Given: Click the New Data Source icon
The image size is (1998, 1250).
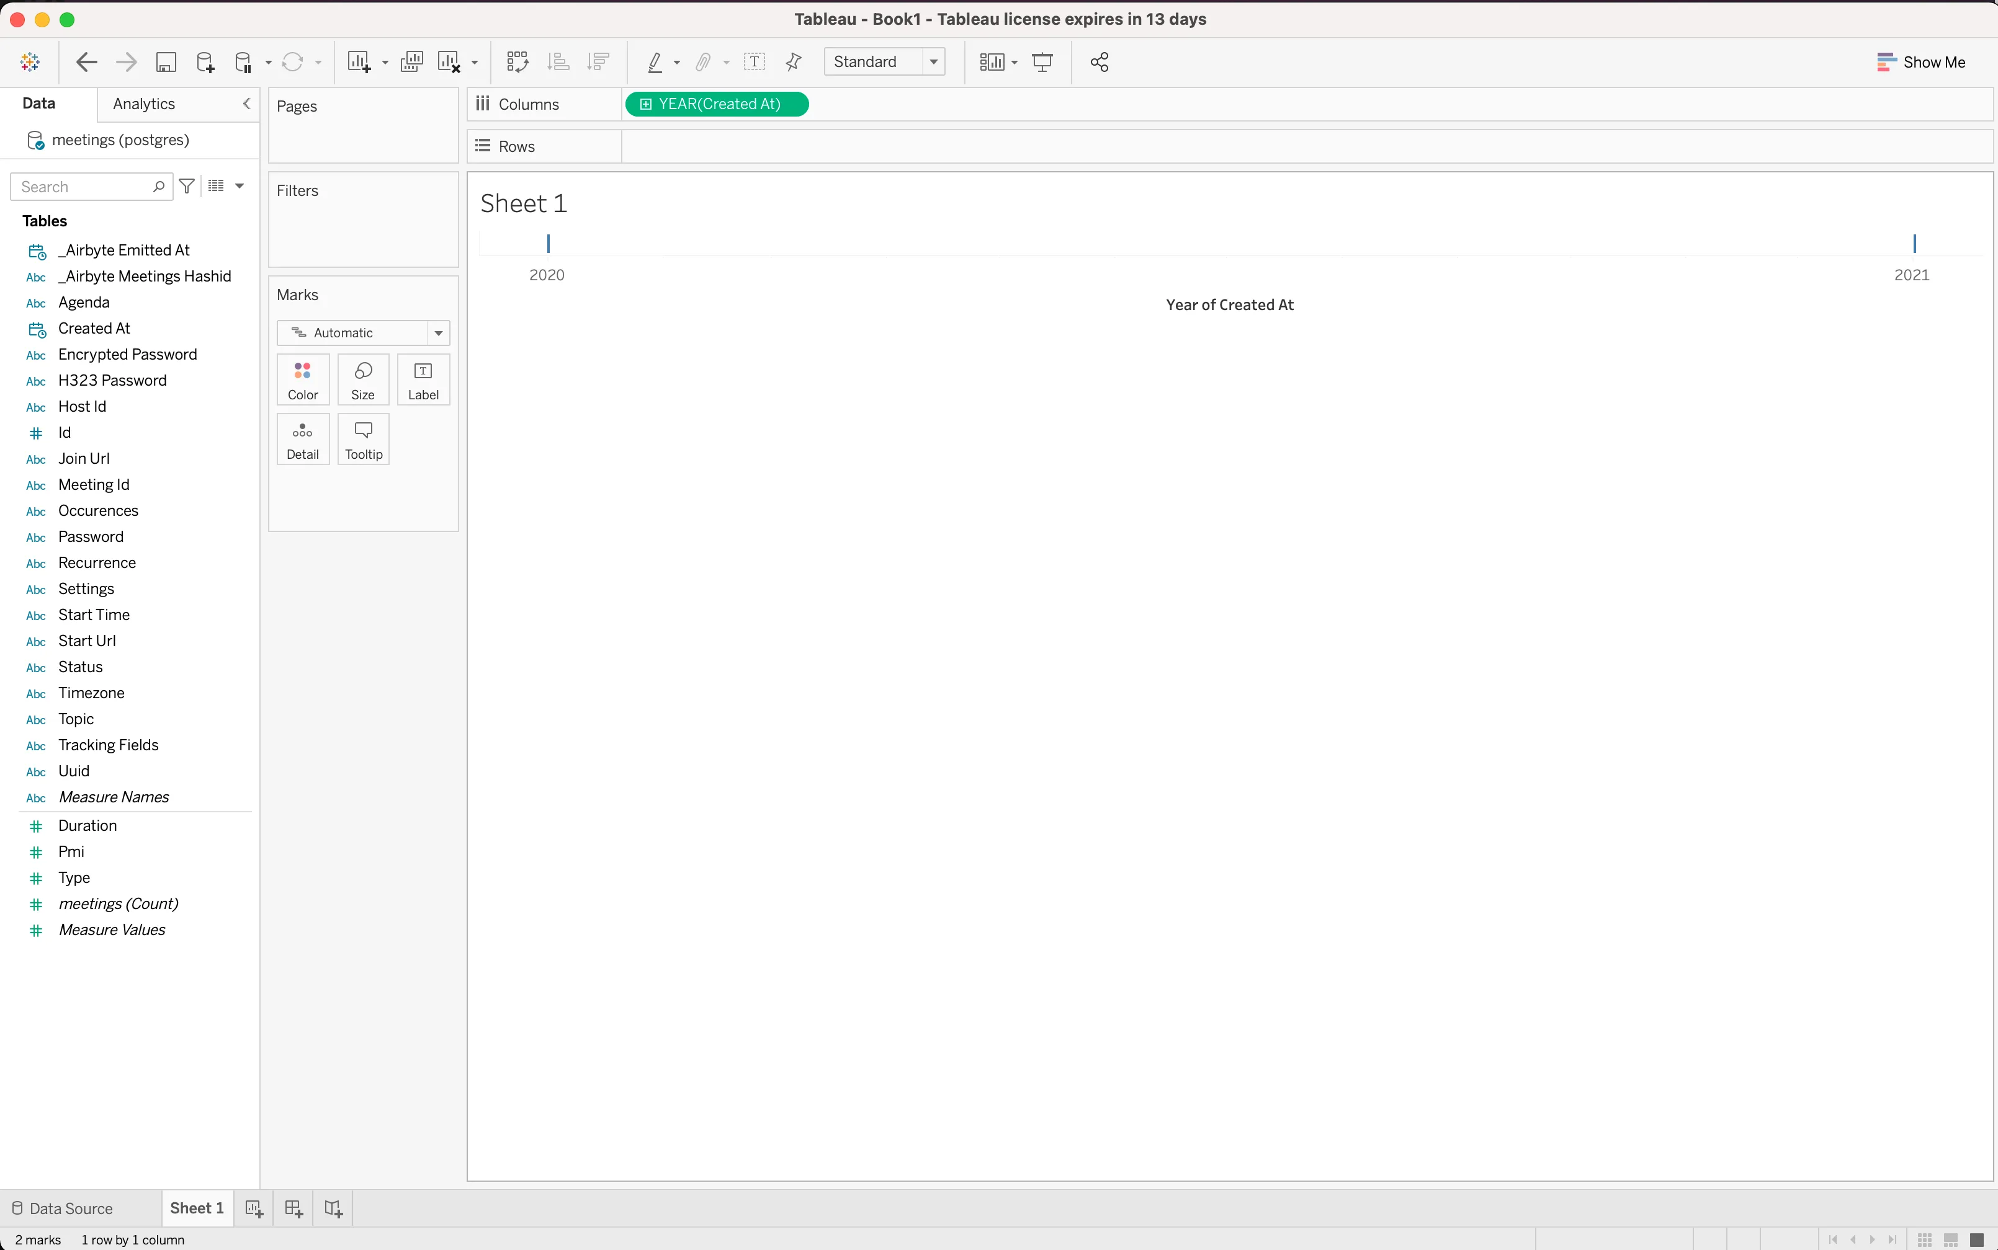Looking at the screenshot, I should (204, 62).
